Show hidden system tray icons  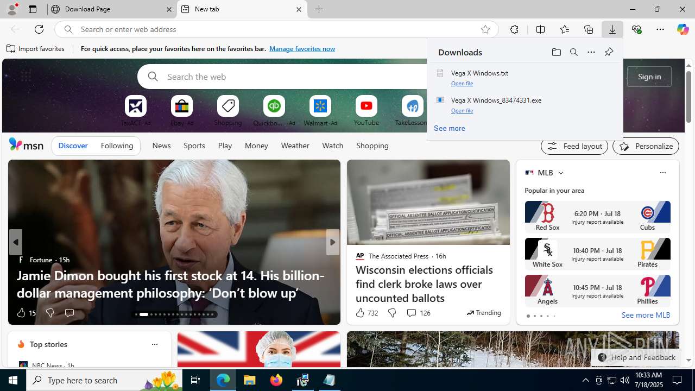(585, 380)
